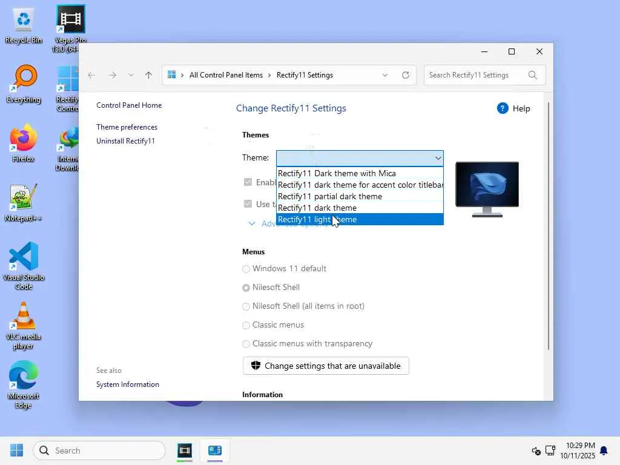This screenshot has width=620, height=465.
Task: Open the network tray icon
Action: (550, 450)
